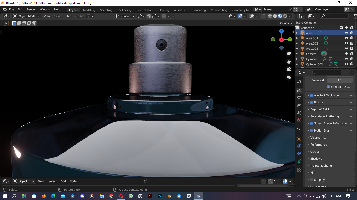Click the Z axis on navigation gizmo
The height and width of the screenshot is (200, 357).
[281, 31]
